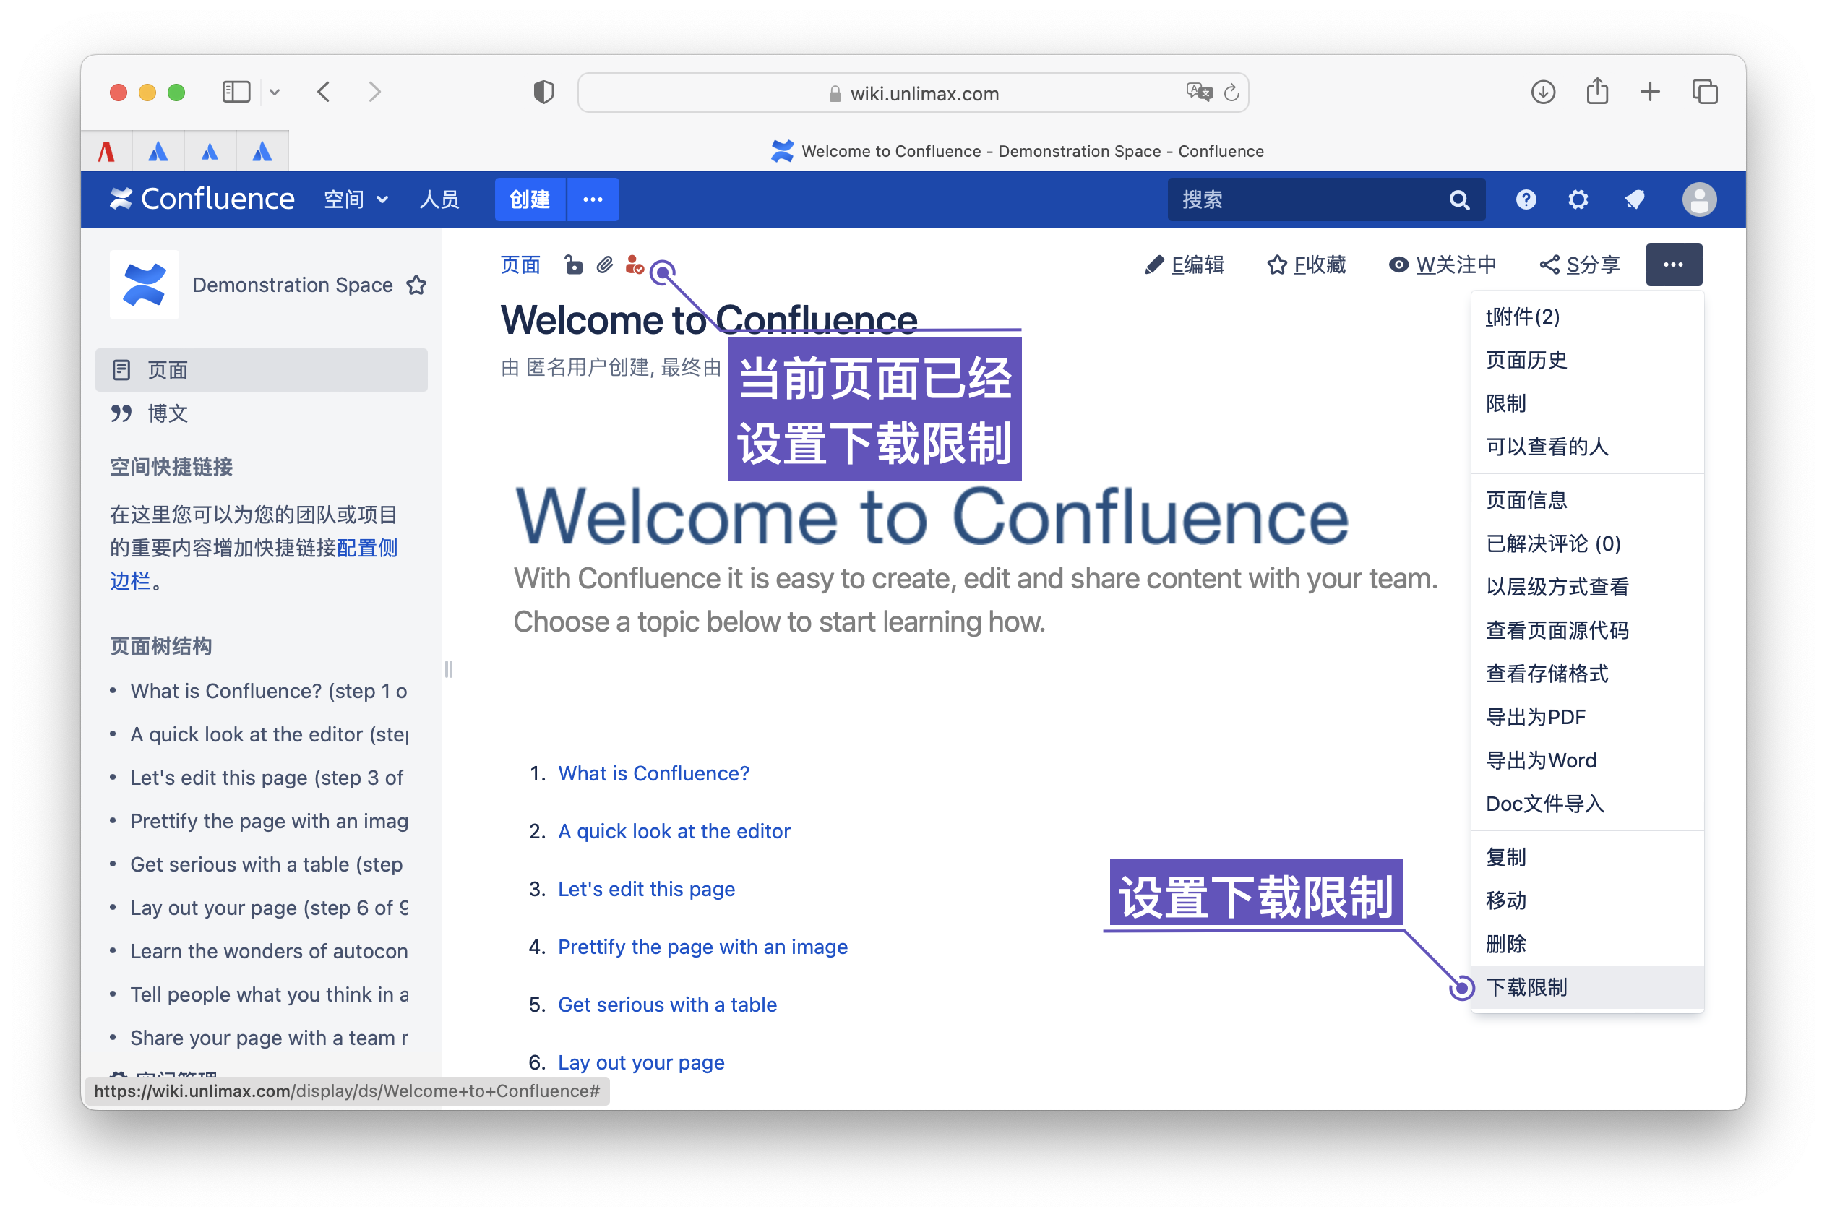Click the page restrictions lock icon
This screenshot has height=1217, width=1827.
(573, 265)
